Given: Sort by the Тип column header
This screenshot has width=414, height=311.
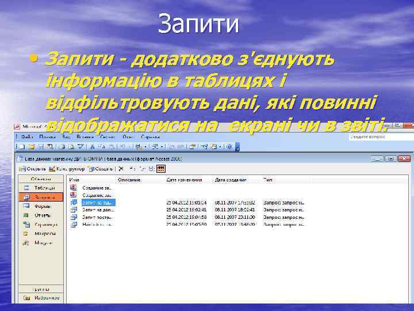Looking at the screenshot, I should 286,180.
